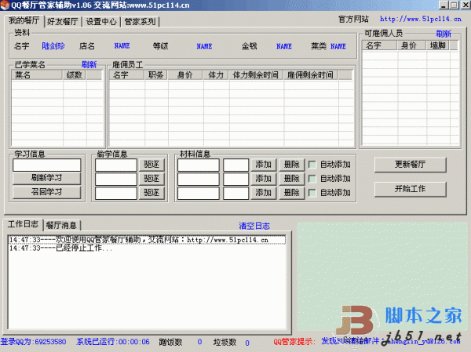
Task: Click 登录QQ为:69253580 status text
Action: 33,342
